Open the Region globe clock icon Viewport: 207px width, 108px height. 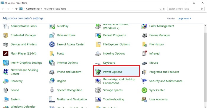[x=52, y=81]
